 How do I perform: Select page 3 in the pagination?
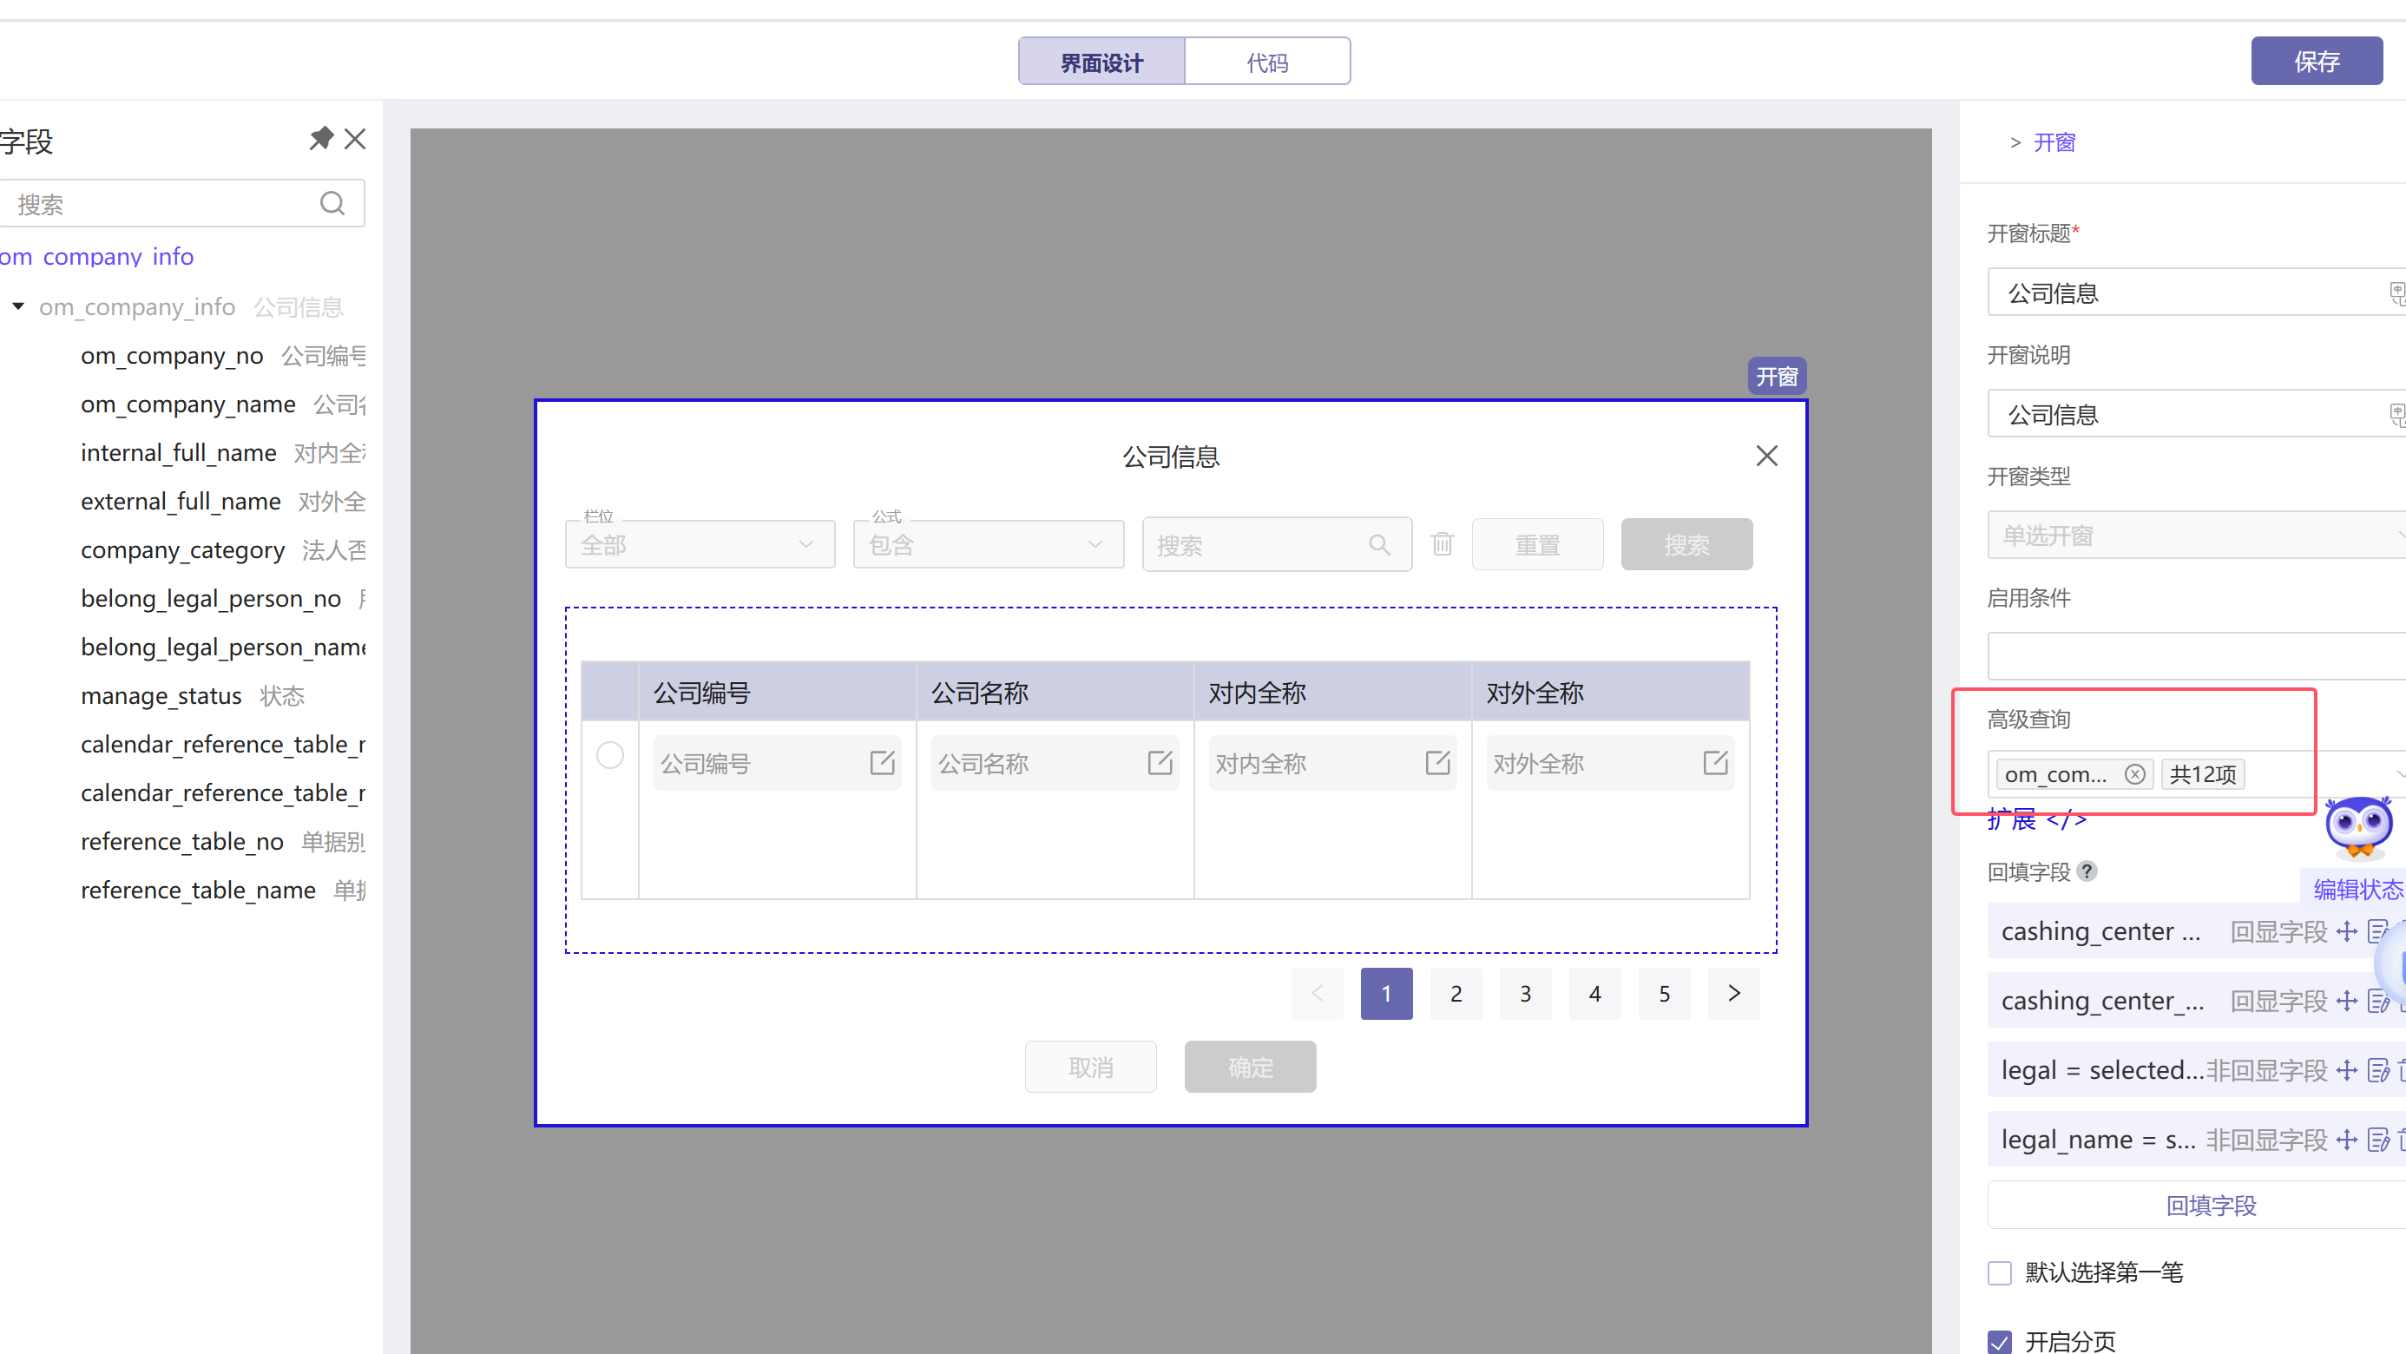pyautogui.click(x=1525, y=994)
